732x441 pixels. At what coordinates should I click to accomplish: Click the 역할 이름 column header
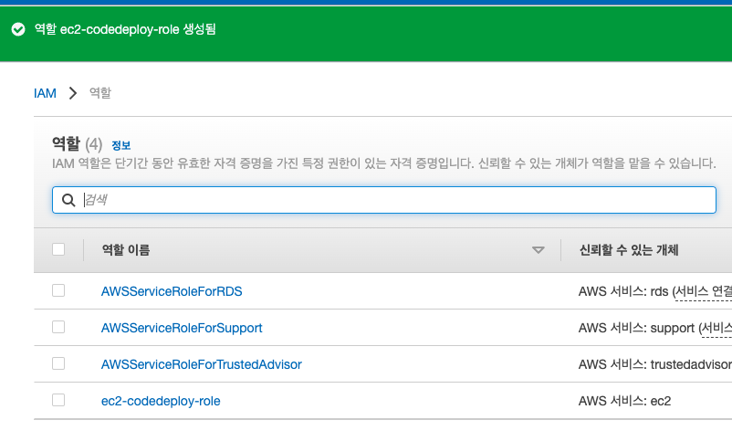[126, 250]
